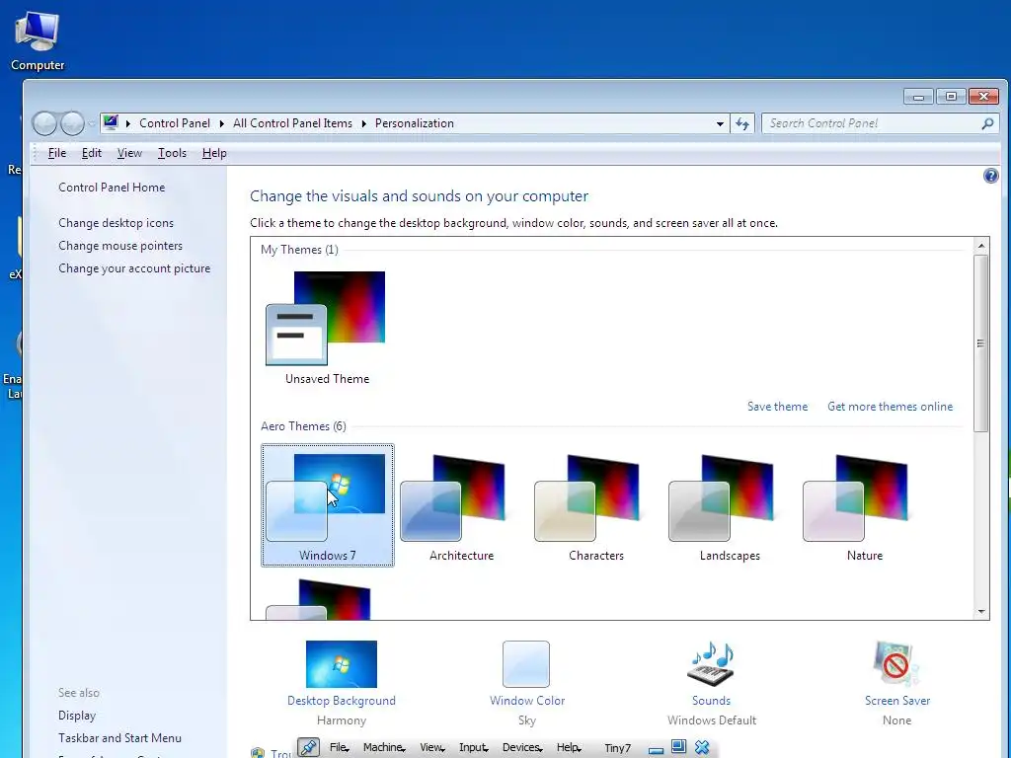Open the Screen Saver settings icon

pos(896,664)
